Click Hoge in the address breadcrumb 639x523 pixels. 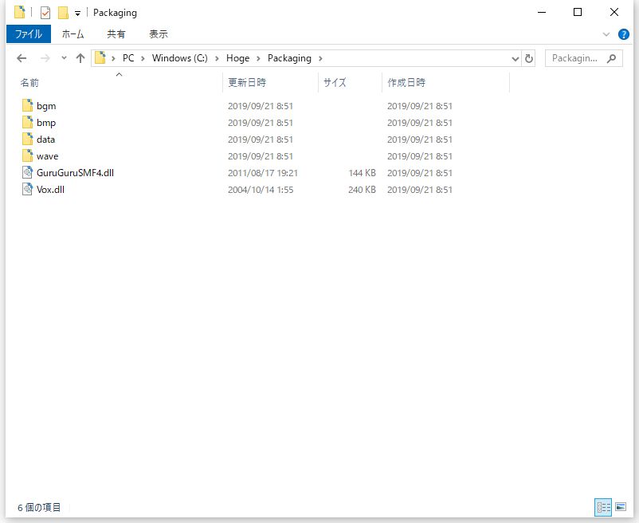(x=238, y=58)
